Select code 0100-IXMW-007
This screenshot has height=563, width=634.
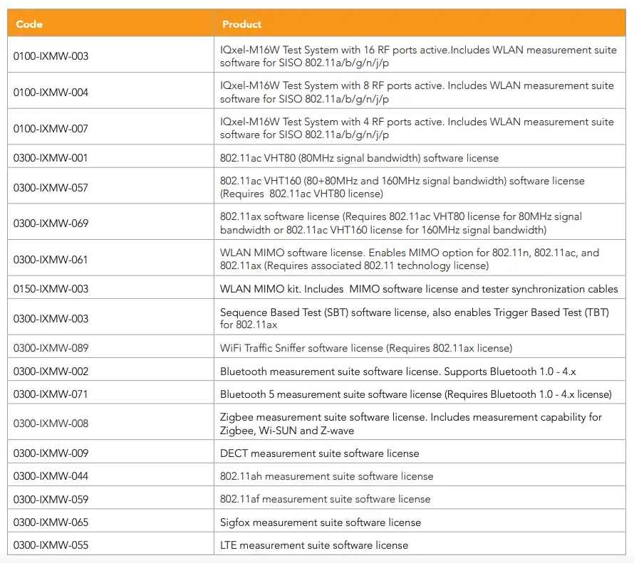click(x=51, y=129)
